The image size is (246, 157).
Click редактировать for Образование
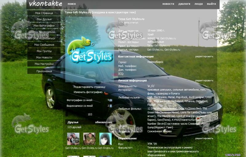tap(204, 138)
